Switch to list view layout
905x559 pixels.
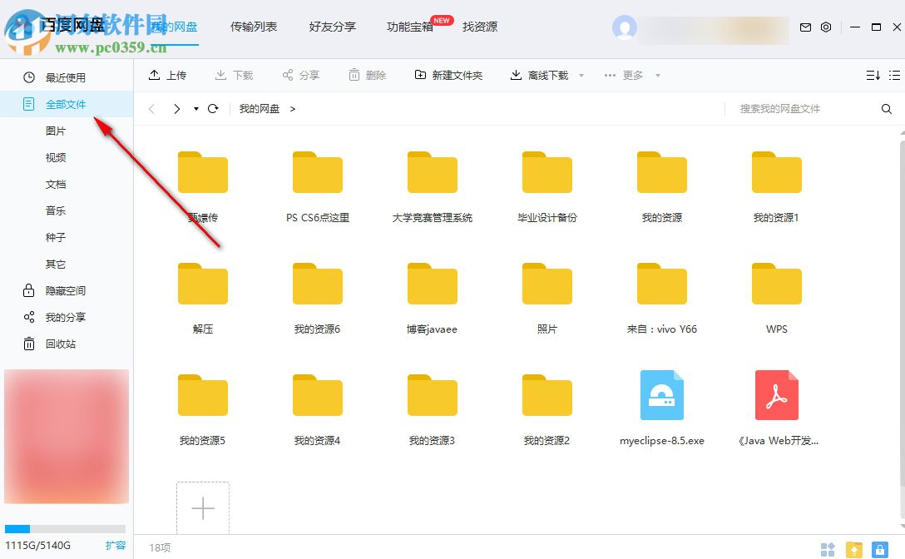pyautogui.click(x=894, y=75)
